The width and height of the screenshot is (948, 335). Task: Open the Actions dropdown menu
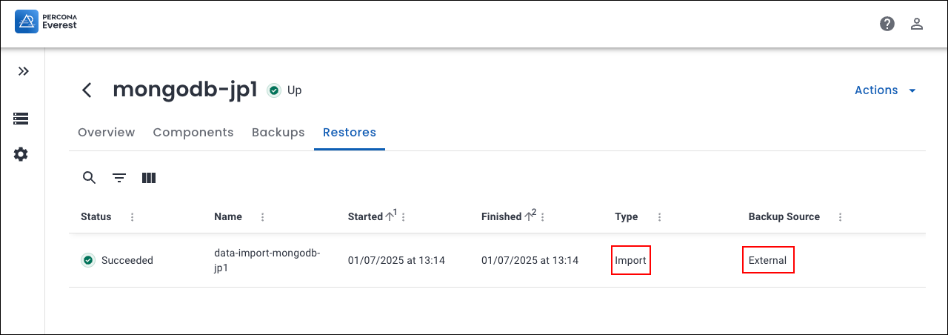click(885, 90)
